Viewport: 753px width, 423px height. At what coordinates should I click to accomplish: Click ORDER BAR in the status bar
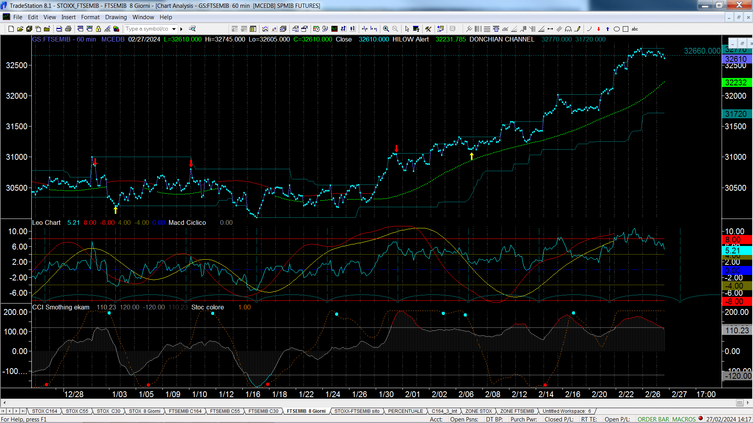[x=653, y=419]
